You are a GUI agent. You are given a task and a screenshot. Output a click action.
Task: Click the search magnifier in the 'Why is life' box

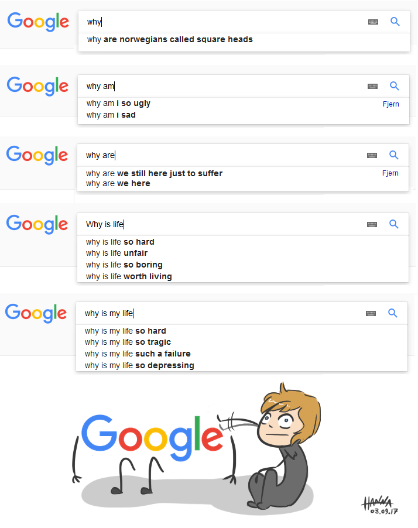pos(394,224)
